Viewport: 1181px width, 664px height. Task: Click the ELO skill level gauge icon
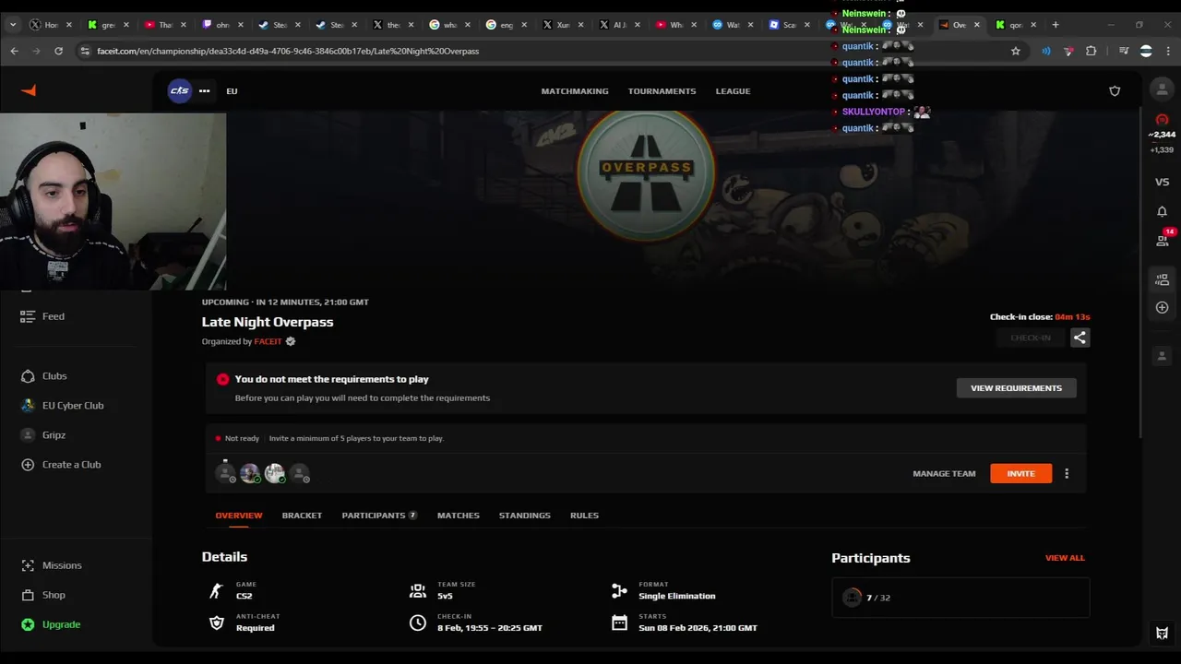coord(1162,120)
